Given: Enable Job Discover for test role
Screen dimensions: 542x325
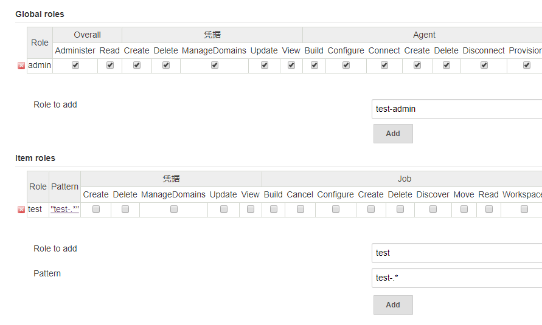Looking at the screenshot, I should (x=433, y=209).
